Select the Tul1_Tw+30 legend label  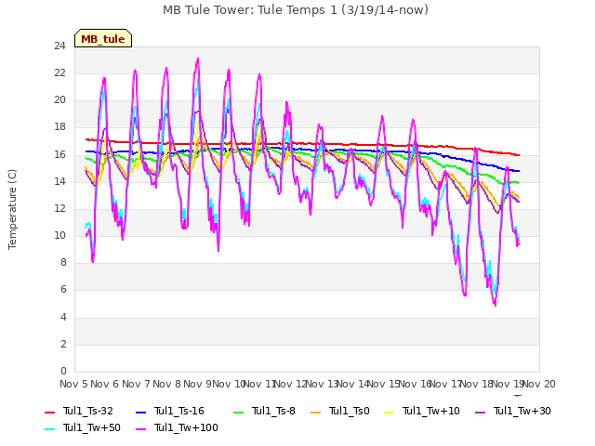522,411
